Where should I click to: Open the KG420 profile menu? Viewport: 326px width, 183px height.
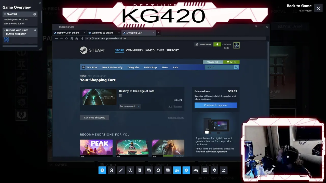click(x=150, y=50)
